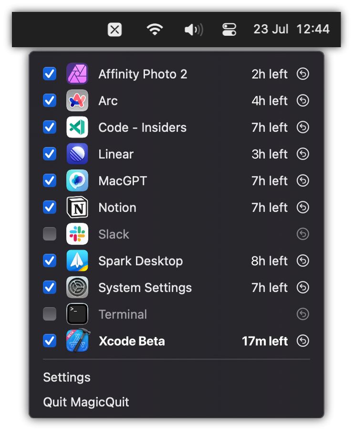The image size is (353, 430).
Task: Open the volume sound icon
Action: [194, 30]
